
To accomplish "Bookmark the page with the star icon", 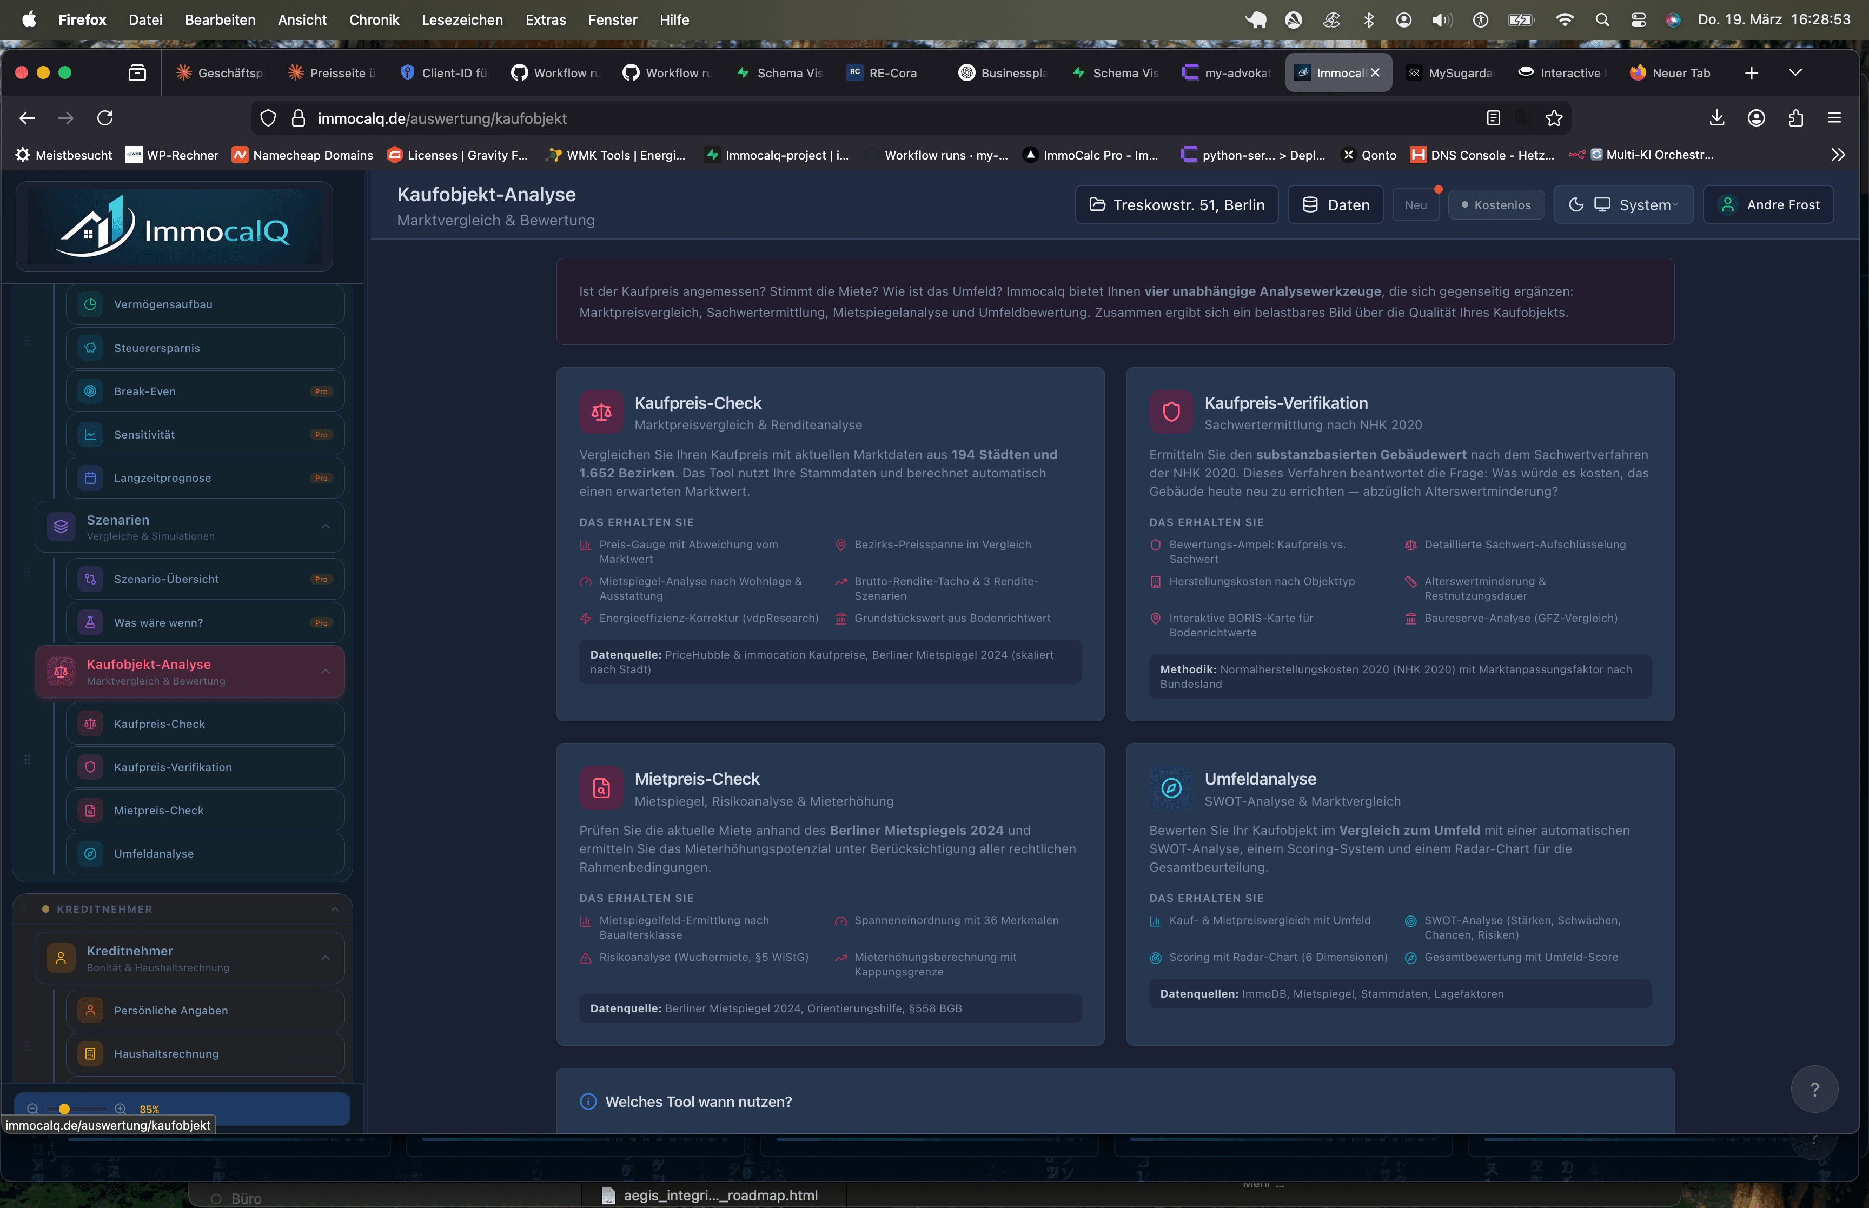I will tap(1554, 118).
